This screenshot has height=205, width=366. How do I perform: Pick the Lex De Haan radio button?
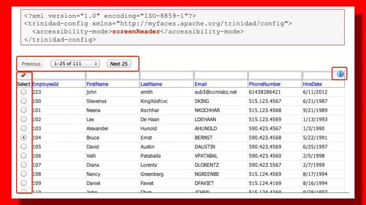(x=23, y=119)
